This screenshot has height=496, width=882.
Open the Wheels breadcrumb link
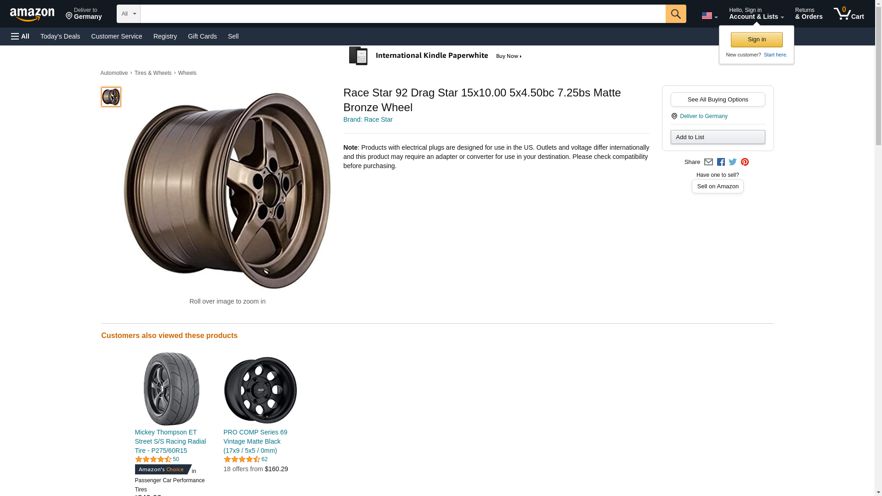(x=187, y=73)
